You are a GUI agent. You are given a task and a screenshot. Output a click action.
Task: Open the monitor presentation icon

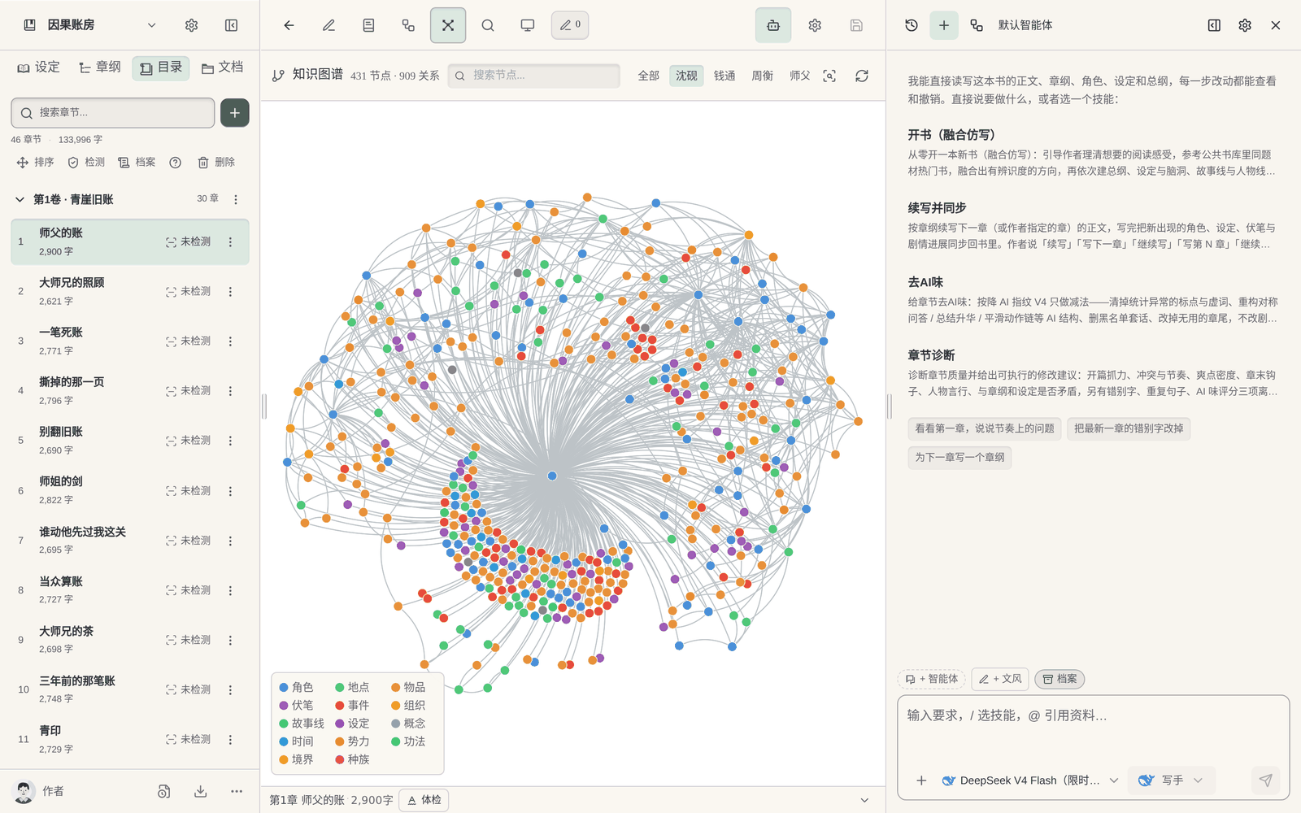coord(528,25)
